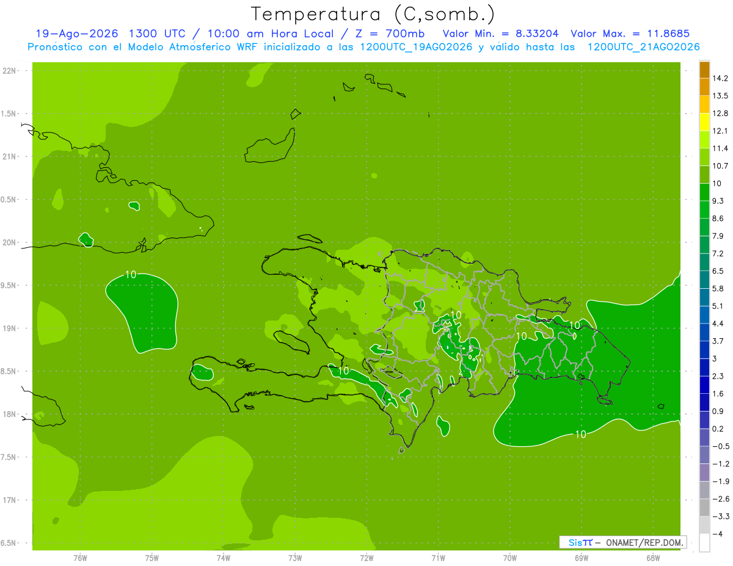
Task: Click the "68W" longitude label
Action: [652, 558]
